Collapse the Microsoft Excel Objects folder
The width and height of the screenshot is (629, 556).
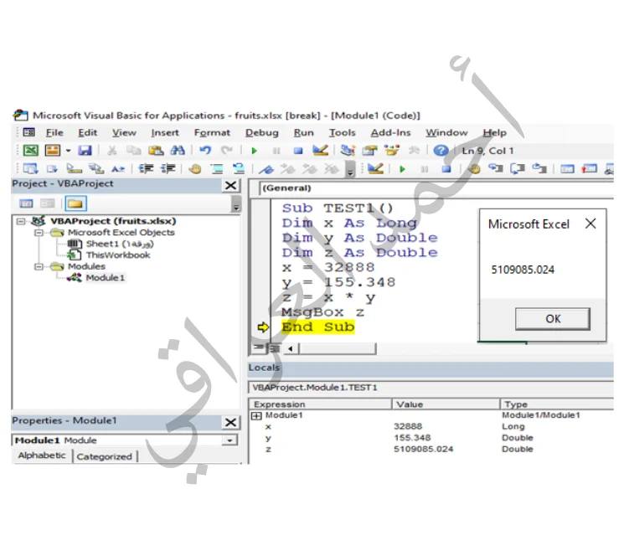(39, 233)
